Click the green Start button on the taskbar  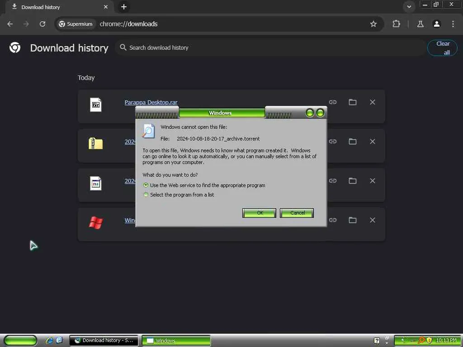tap(20, 340)
